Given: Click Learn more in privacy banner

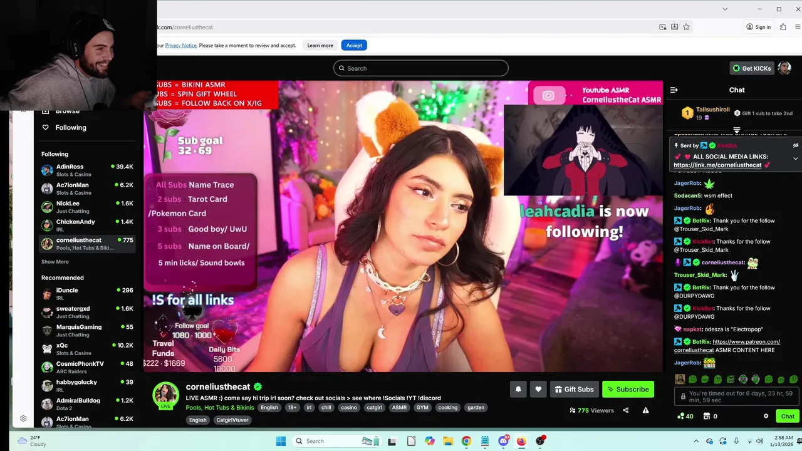Looking at the screenshot, I should coord(320,45).
